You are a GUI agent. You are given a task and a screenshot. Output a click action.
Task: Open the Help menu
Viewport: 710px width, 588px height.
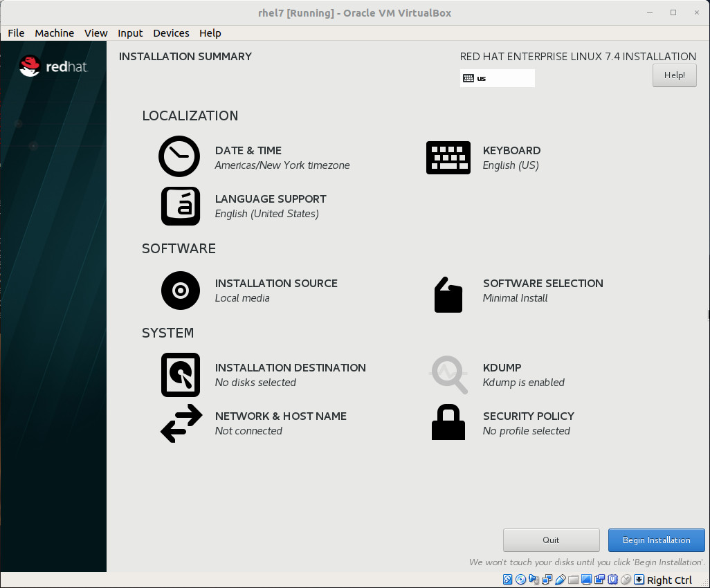pos(210,33)
